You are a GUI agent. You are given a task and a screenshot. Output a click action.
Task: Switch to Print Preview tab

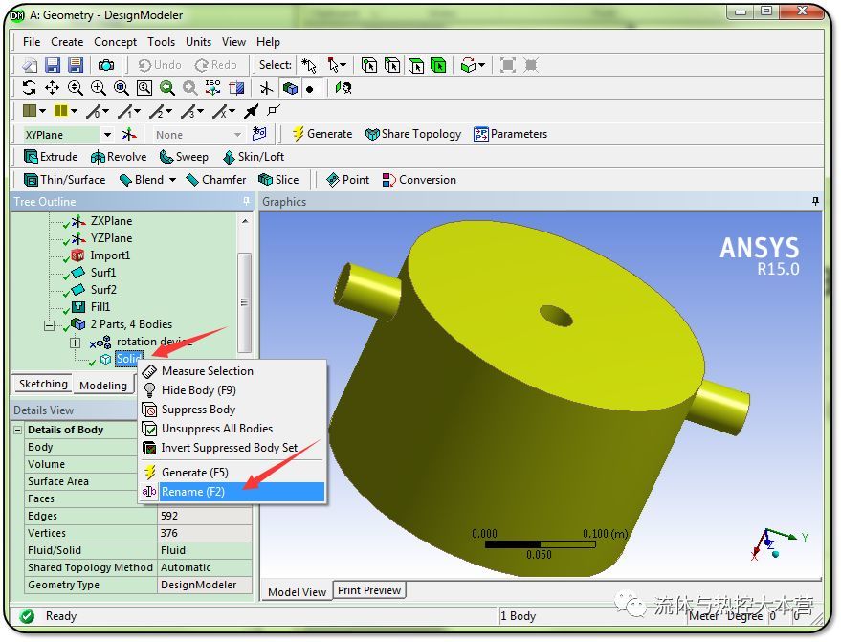point(369,590)
